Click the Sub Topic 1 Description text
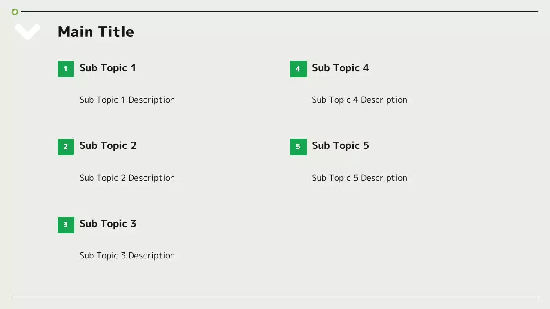This screenshot has width=550, height=309. [x=127, y=100]
